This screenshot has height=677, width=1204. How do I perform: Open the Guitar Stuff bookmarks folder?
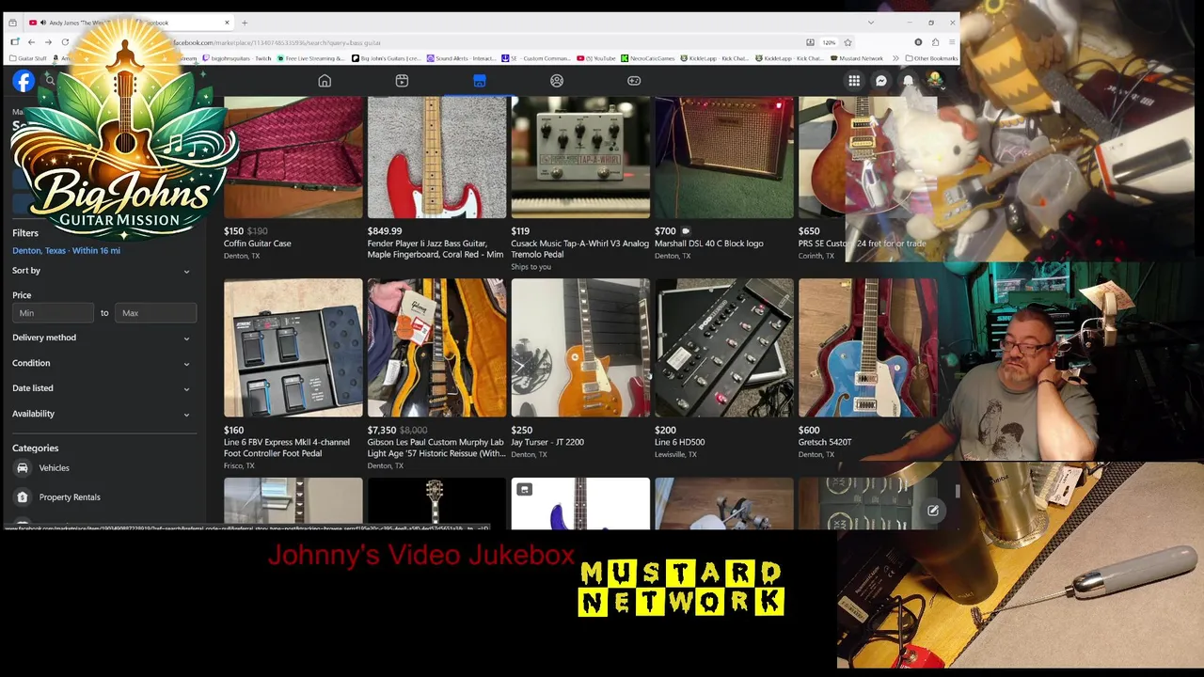28,58
